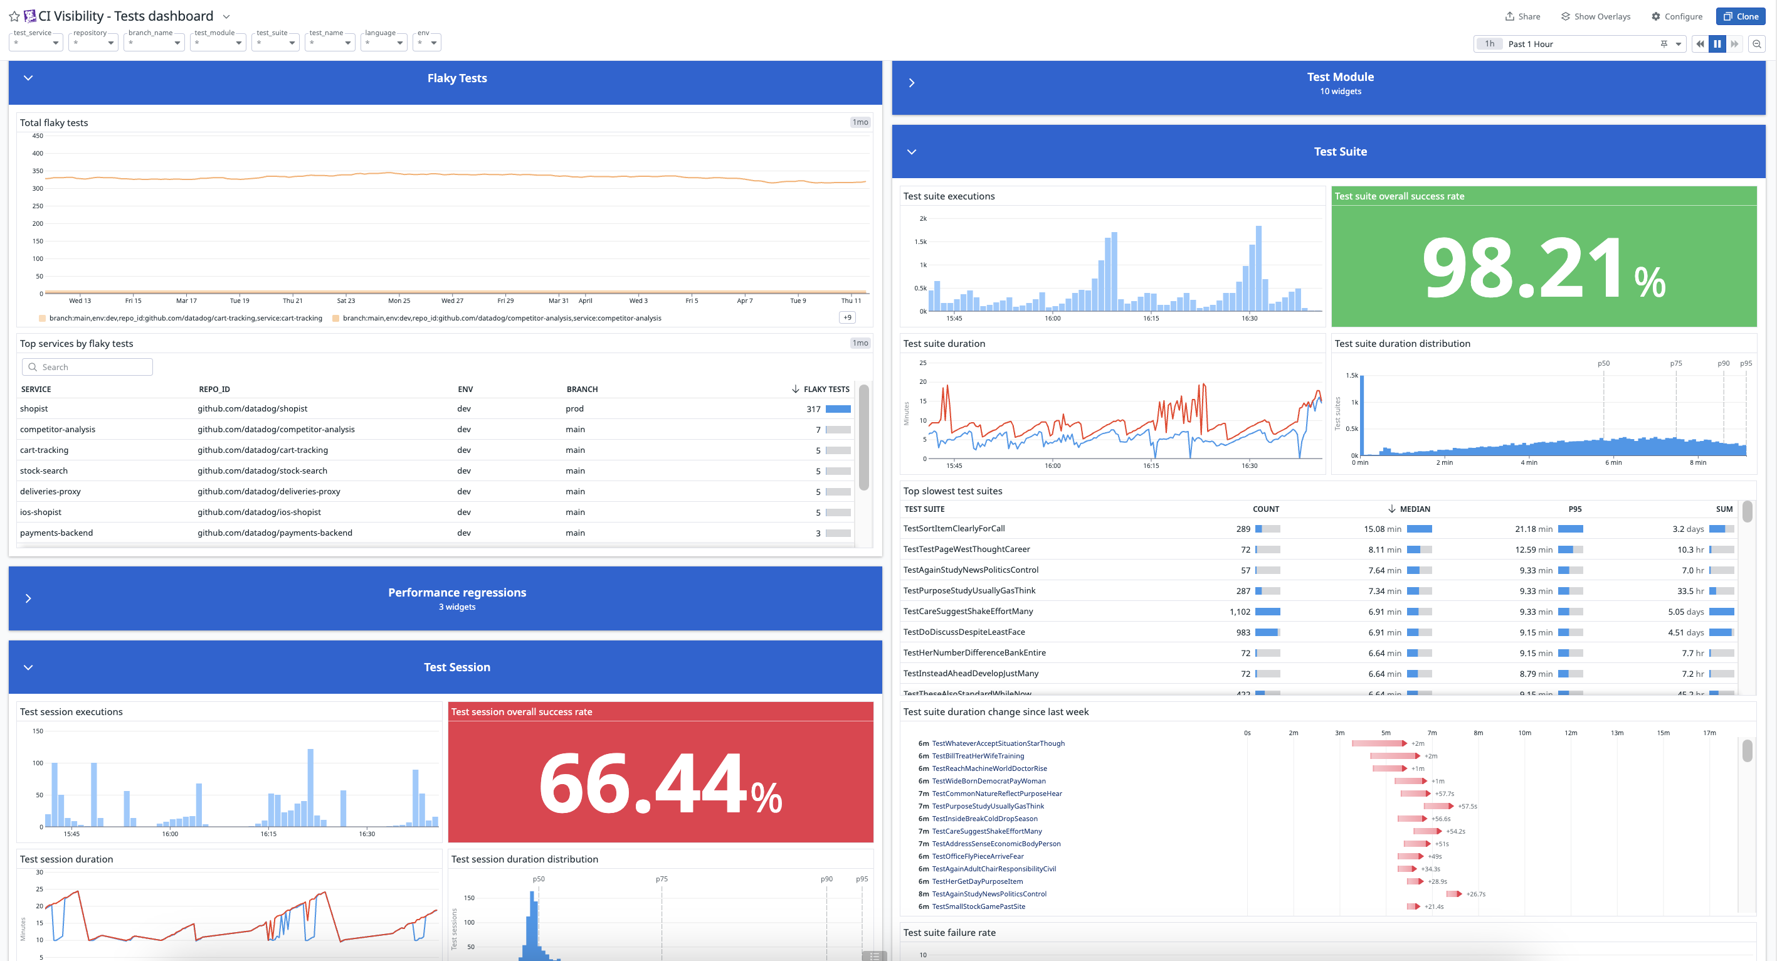Open Configure gear settings
Image resolution: width=1777 pixels, height=961 pixels.
(1655, 16)
